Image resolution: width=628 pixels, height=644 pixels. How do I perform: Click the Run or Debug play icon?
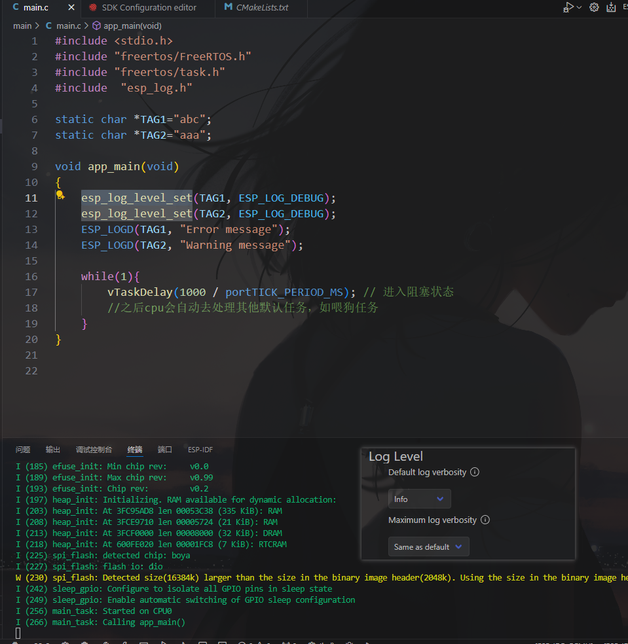pyautogui.click(x=568, y=7)
